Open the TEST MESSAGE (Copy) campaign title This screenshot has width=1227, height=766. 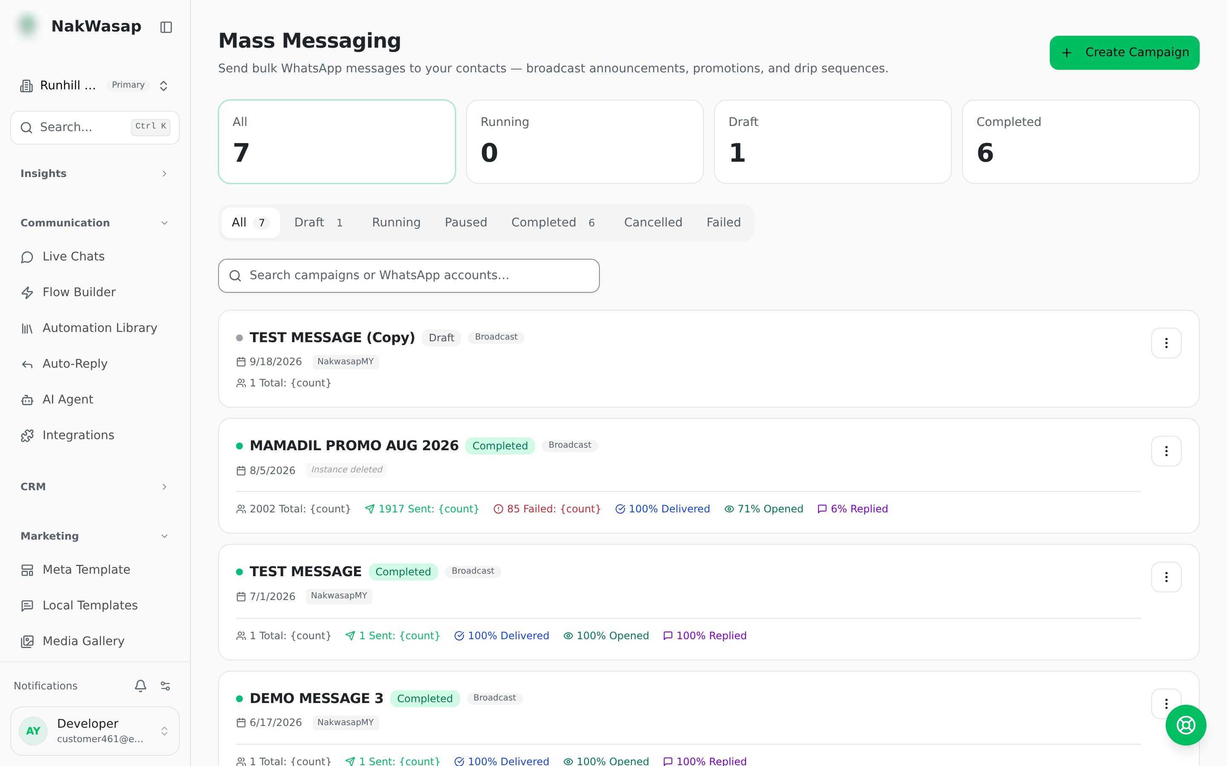332,337
